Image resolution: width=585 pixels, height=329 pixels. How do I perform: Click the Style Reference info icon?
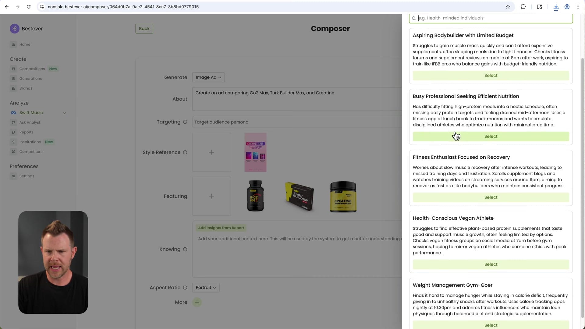click(185, 152)
